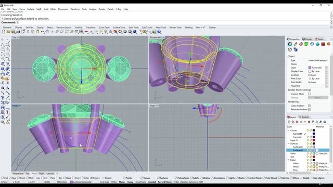Toggle the Casts shadows checkbox
333x187 pixels.
(309, 105)
